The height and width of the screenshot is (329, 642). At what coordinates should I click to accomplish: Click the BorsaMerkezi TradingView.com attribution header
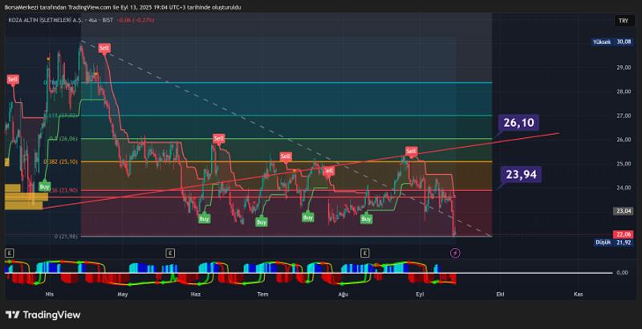tap(124, 7)
